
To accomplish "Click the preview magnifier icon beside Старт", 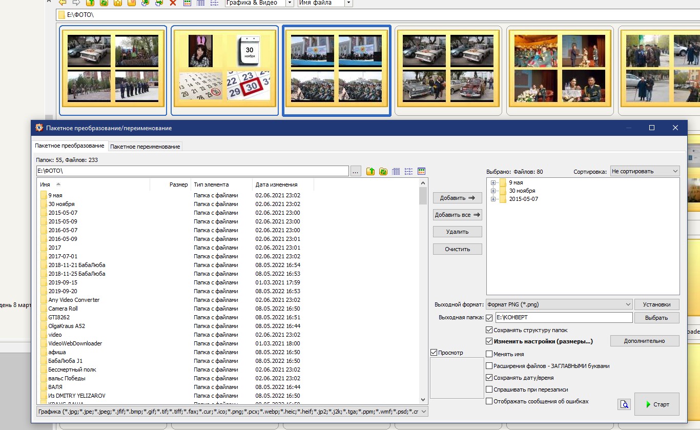I will point(624,404).
